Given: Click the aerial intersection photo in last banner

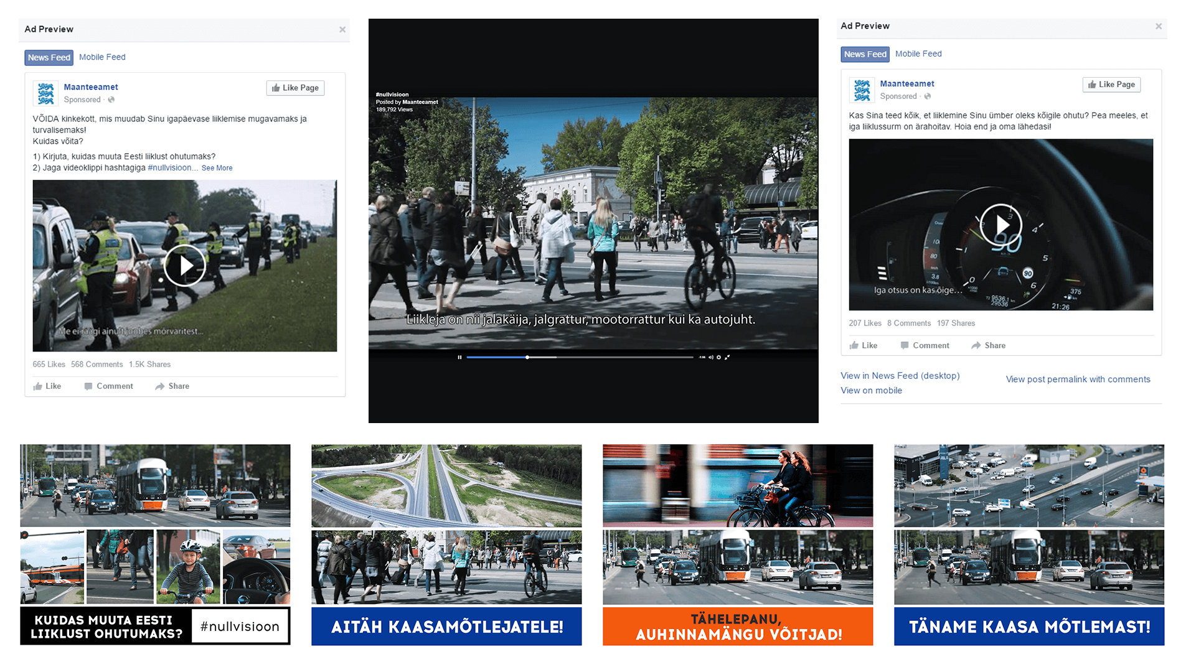Looking at the screenshot, I should coord(1029,485).
